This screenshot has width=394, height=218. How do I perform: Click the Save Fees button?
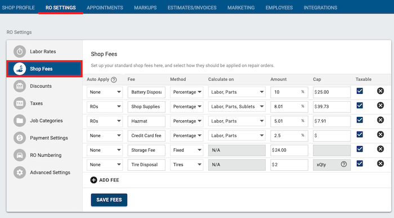[109, 199]
